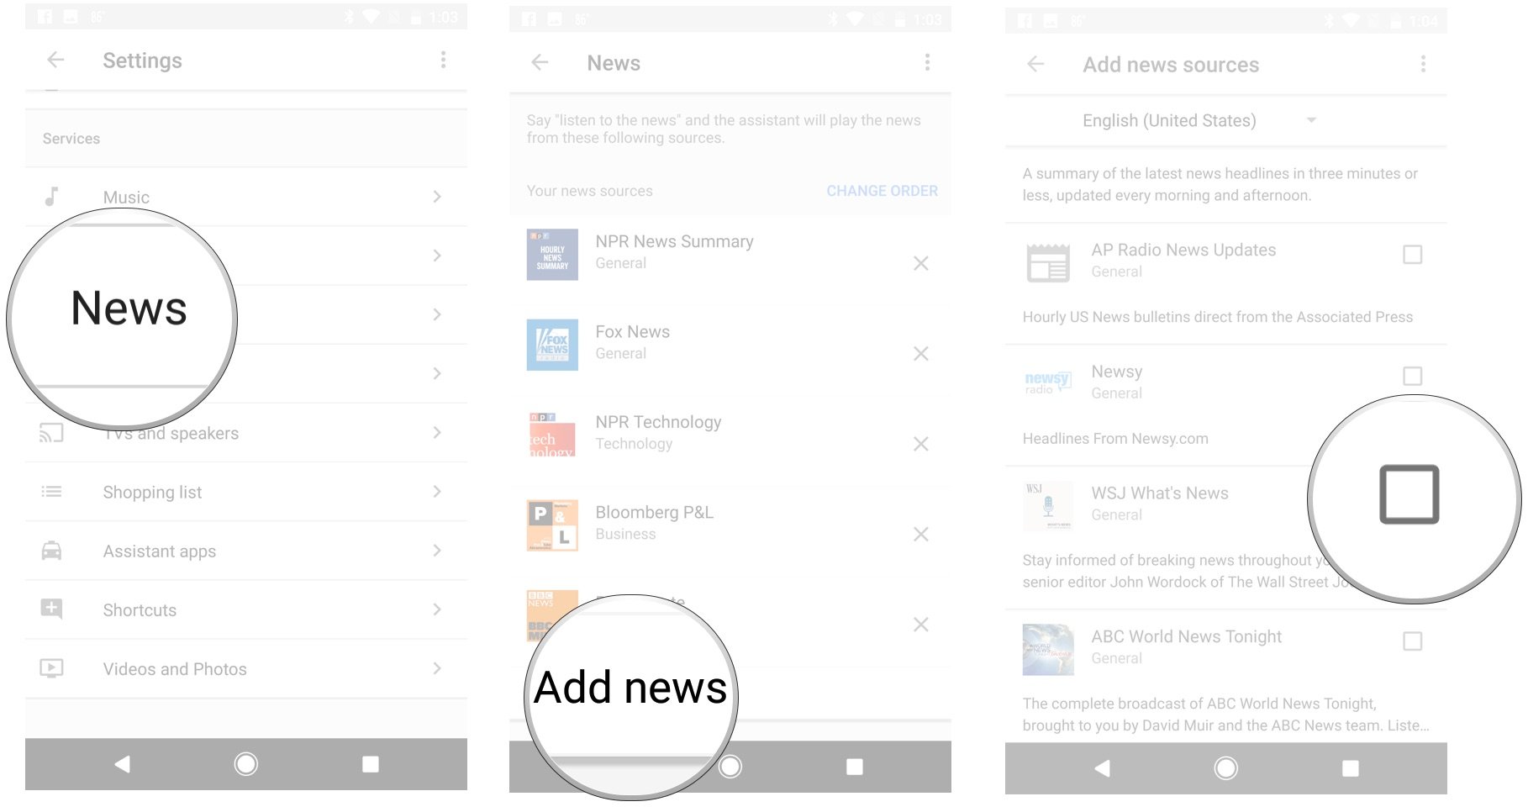This screenshot has height=807, width=1528.
Task: Select the 'Assistant apps' label
Action: [160, 551]
